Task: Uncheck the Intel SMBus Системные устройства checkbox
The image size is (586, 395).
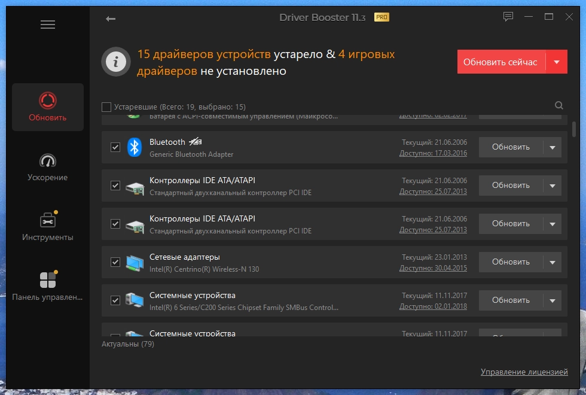Action: pyautogui.click(x=115, y=300)
